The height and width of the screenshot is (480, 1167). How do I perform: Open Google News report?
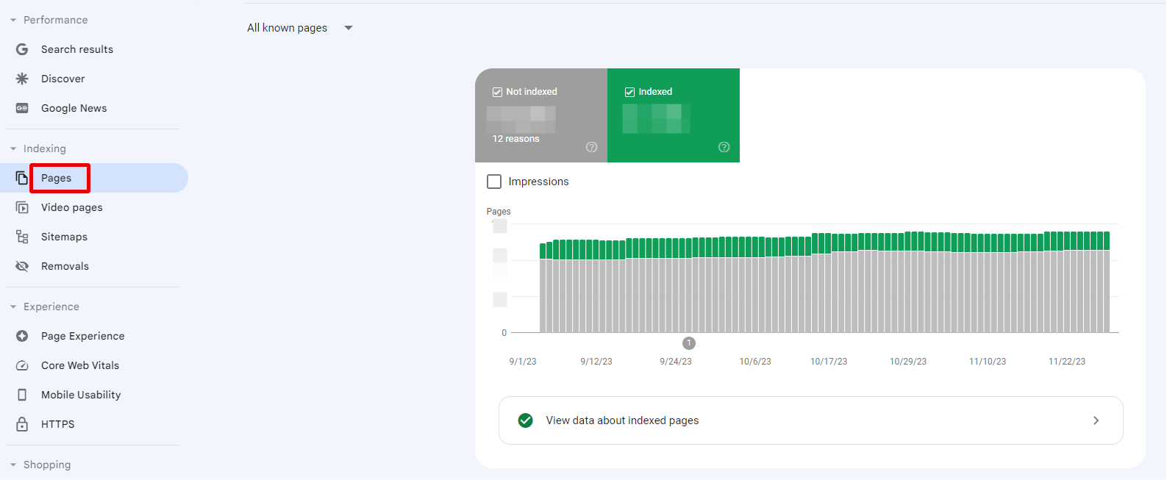pos(74,108)
